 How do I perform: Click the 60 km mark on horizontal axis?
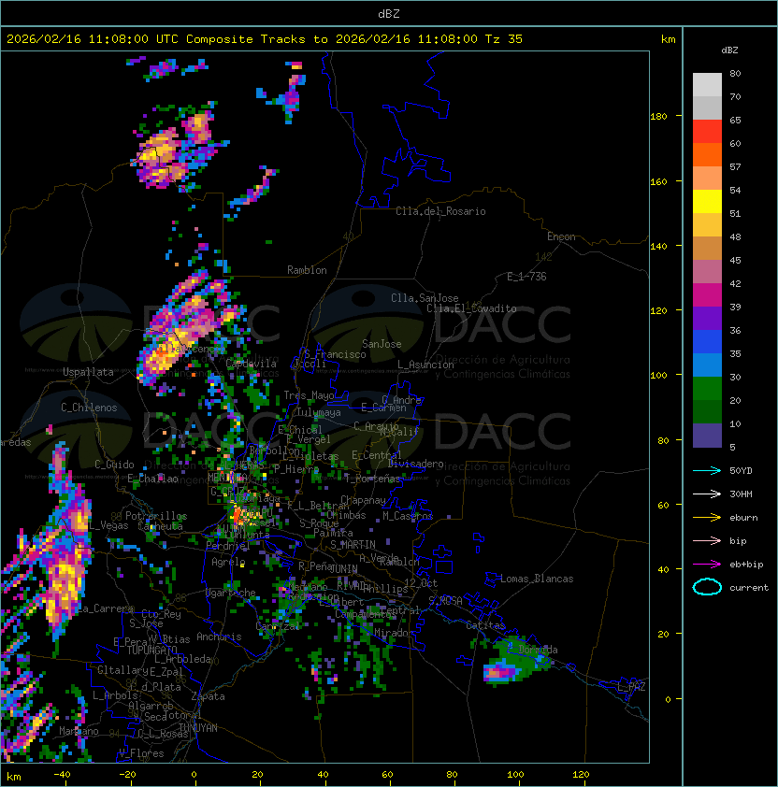387,775
